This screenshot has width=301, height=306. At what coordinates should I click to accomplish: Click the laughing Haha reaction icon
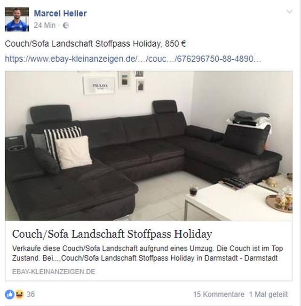point(19,295)
